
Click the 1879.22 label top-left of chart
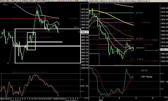click(5, 5)
